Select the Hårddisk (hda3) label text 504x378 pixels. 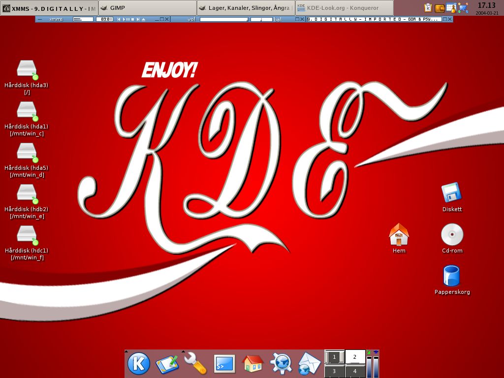(x=27, y=85)
